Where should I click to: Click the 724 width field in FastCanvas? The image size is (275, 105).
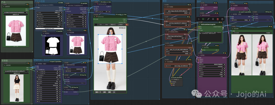(101, 25)
